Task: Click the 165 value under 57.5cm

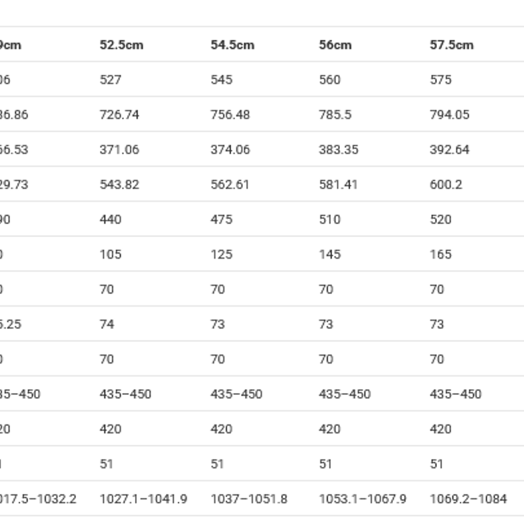Action: point(440,254)
